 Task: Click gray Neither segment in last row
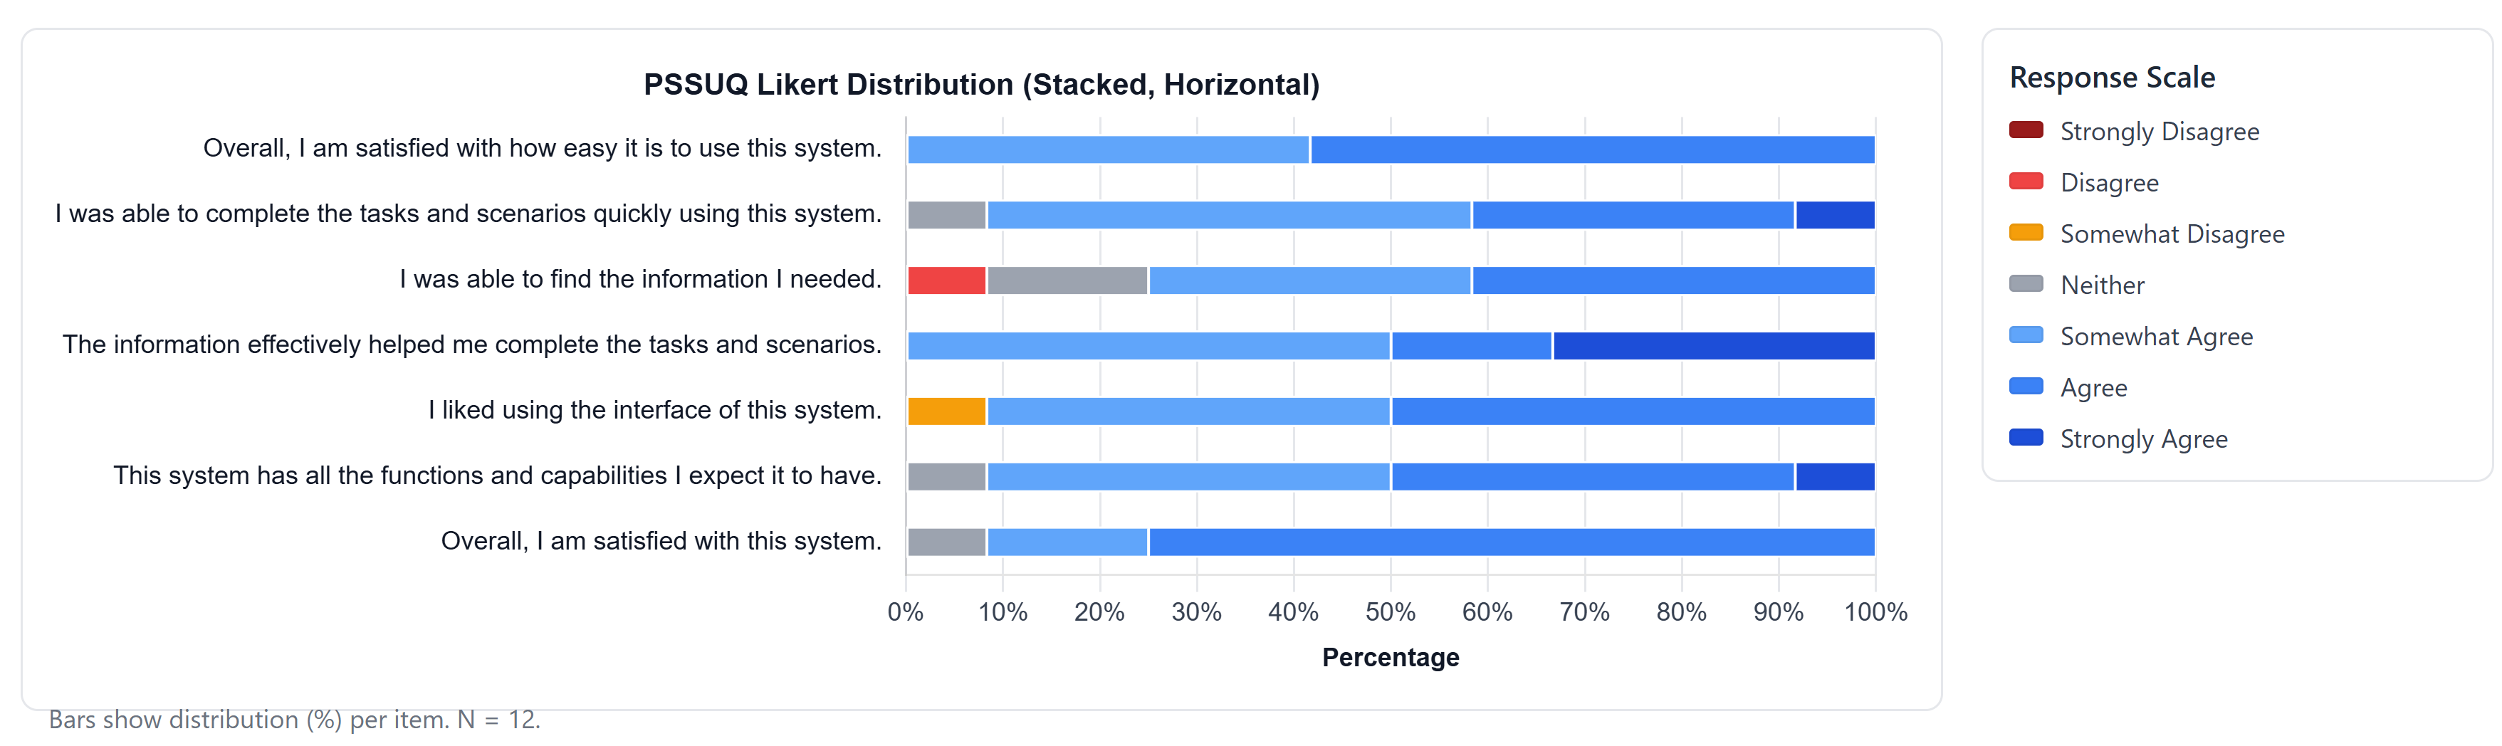point(946,542)
